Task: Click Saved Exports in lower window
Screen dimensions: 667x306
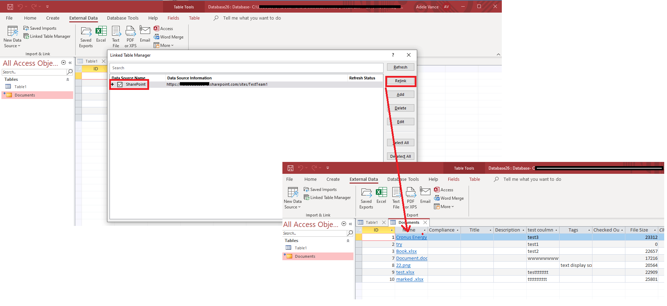Action: click(x=366, y=198)
